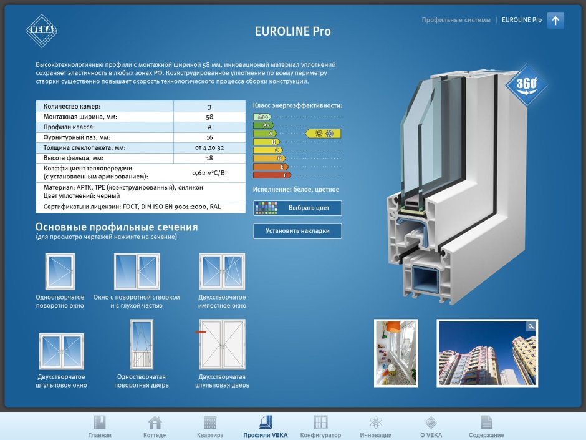
Task: Open the balcony interior photo thumbnail
Action: point(396,353)
